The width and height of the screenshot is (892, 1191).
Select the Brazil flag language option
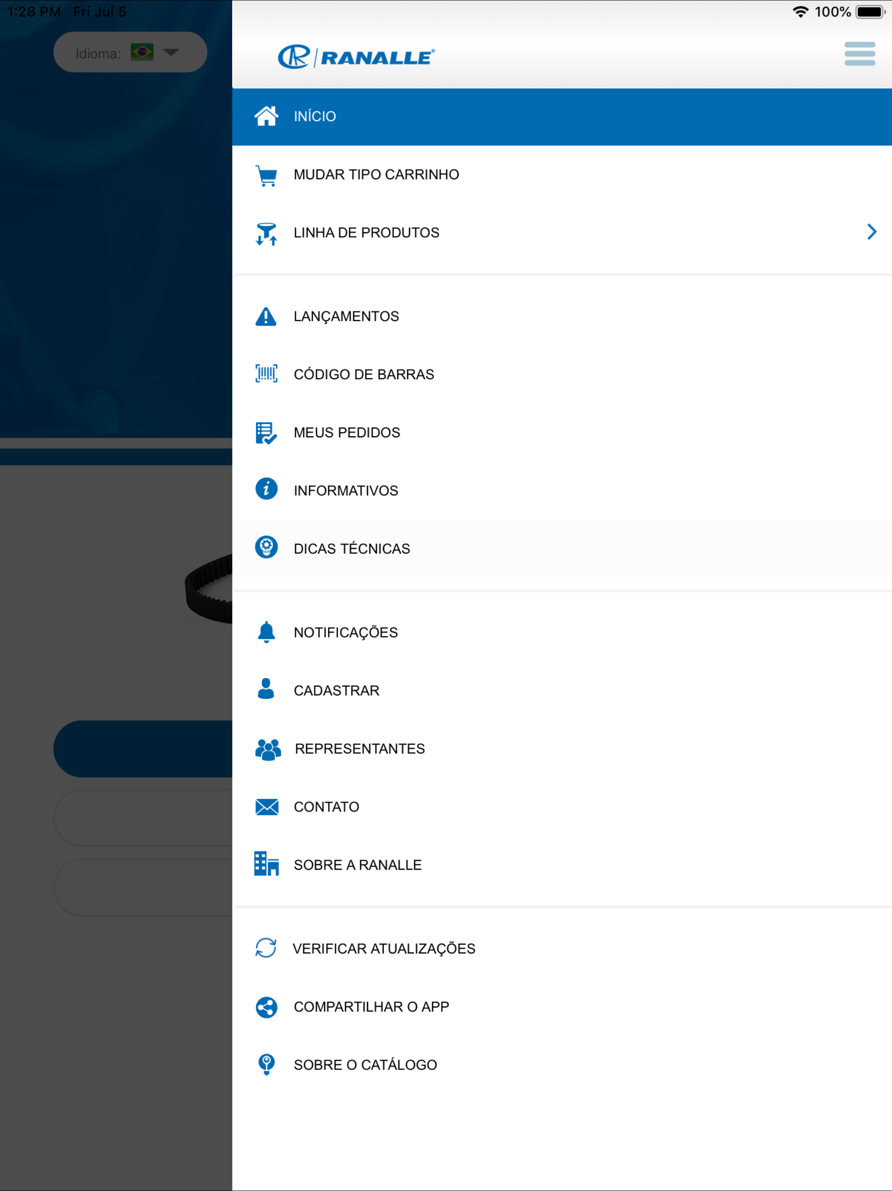pos(142,52)
